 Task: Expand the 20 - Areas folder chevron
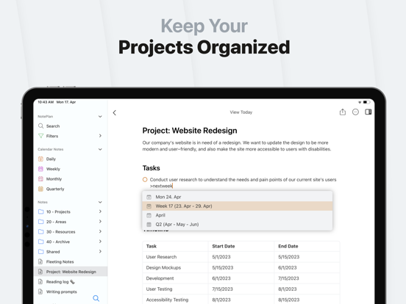pyautogui.click(x=100, y=222)
